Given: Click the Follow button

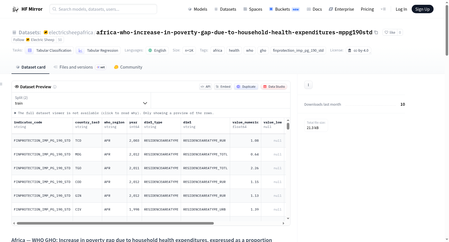Looking at the screenshot, I should (19, 40).
